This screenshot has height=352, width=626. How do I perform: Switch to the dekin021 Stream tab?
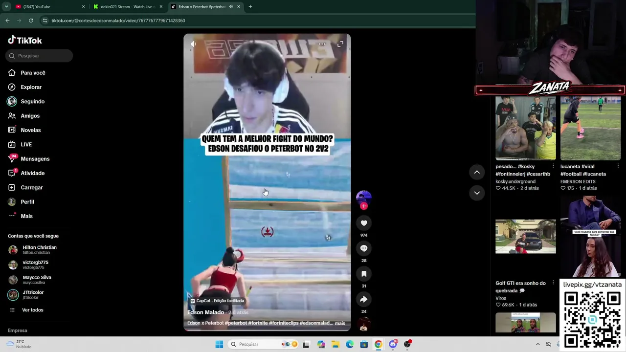pos(127,7)
